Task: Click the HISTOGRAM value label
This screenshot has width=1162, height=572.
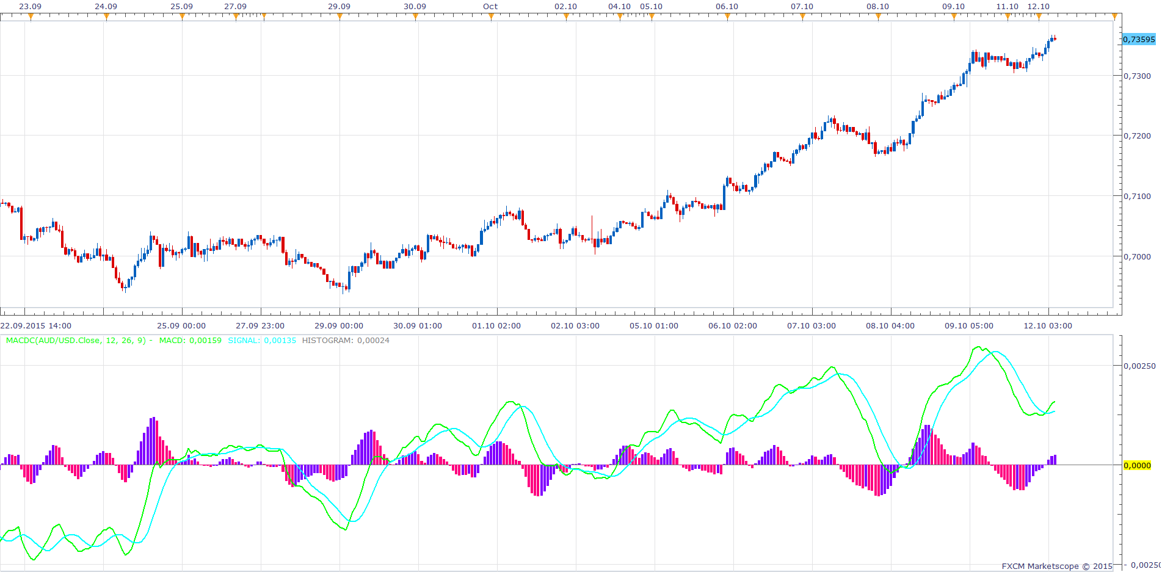Action: click(346, 341)
